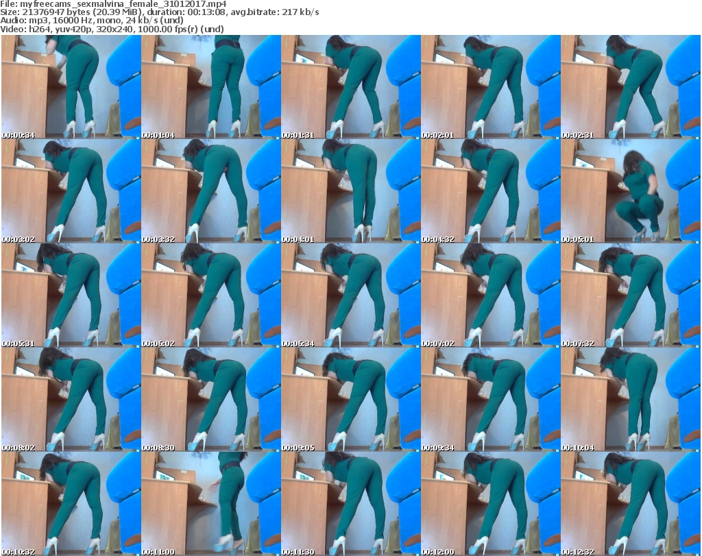702x556 pixels.
Task: Select the thumbnail stamped 00:01:04
Action: point(211,87)
